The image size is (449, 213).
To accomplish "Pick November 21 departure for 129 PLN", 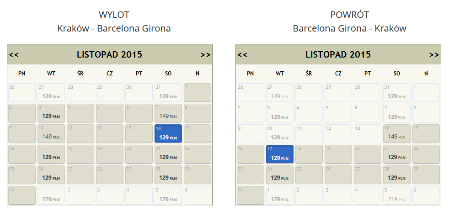I will point(168,154).
